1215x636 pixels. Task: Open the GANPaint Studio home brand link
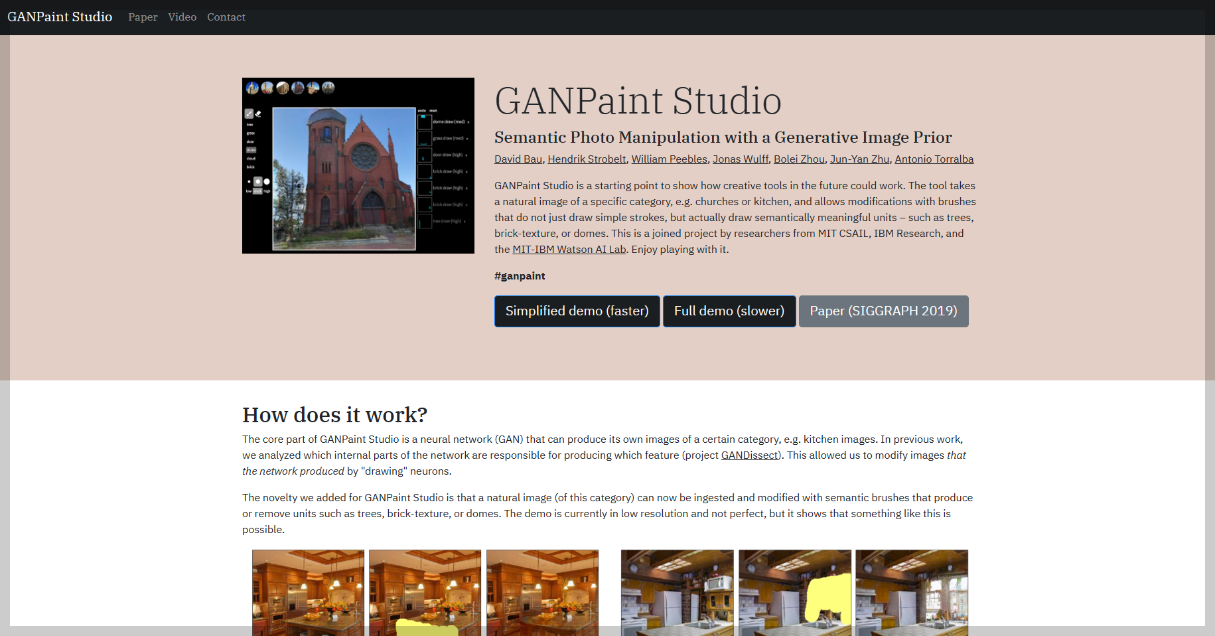coord(60,17)
